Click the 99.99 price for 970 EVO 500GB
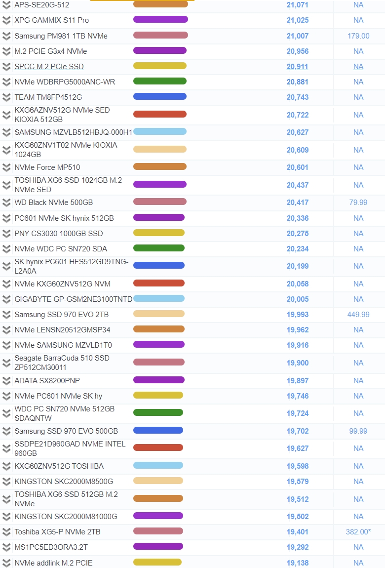 pos(358,431)
